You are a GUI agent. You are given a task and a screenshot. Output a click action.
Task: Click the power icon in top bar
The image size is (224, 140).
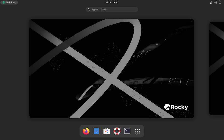coord(220,3)
